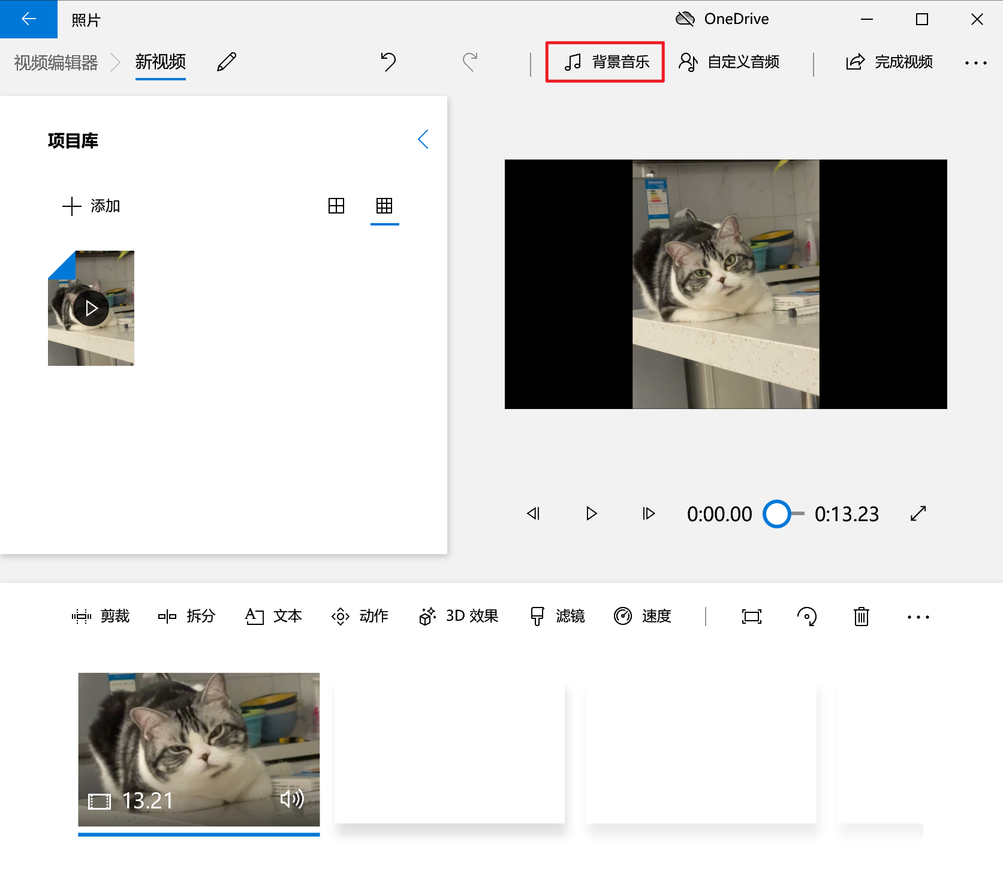Image resolution: width=1003 pixels, height=887 pixels.
Task: Open 动作 motion options
Action: (x=360, y=616)
